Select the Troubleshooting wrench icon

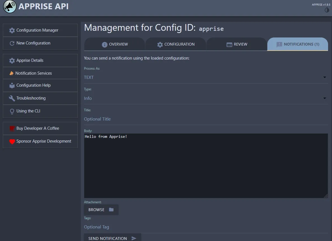[x=12, y=98]
